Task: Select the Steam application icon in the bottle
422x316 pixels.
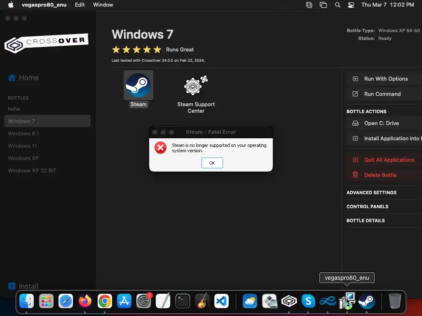Action: (138, 86)
